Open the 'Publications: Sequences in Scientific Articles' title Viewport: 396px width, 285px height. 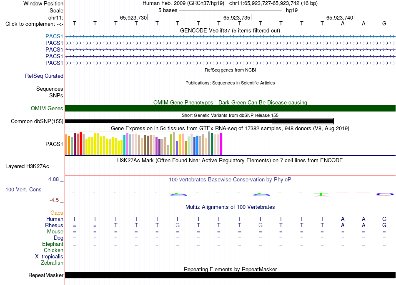[x=230, y=83]
